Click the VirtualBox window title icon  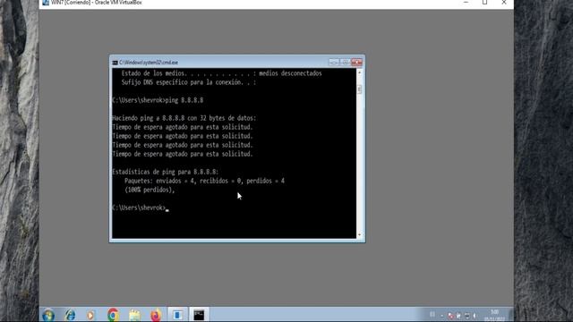tap(46, 2)
